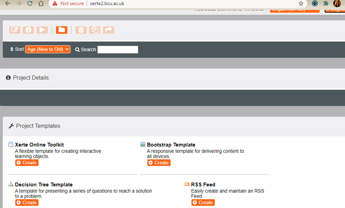Open the blue clock extension icon

click(315, 4)
